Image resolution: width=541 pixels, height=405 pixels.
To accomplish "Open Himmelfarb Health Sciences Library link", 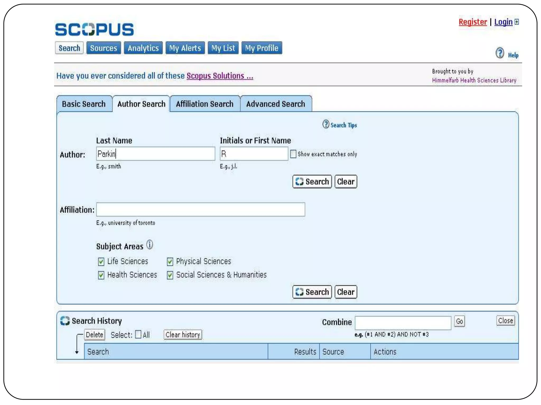I will click(474, 80).
